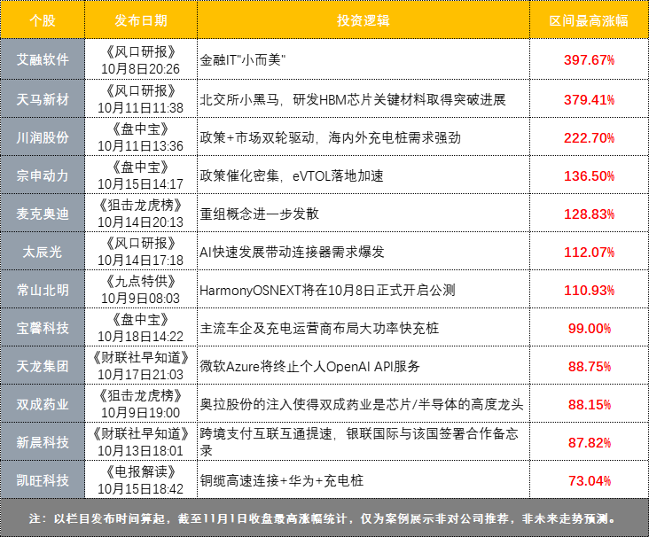Viewport: 649px width, 537px height.
Task: Select stock name 川润股份
Action: tap(43, 137)
